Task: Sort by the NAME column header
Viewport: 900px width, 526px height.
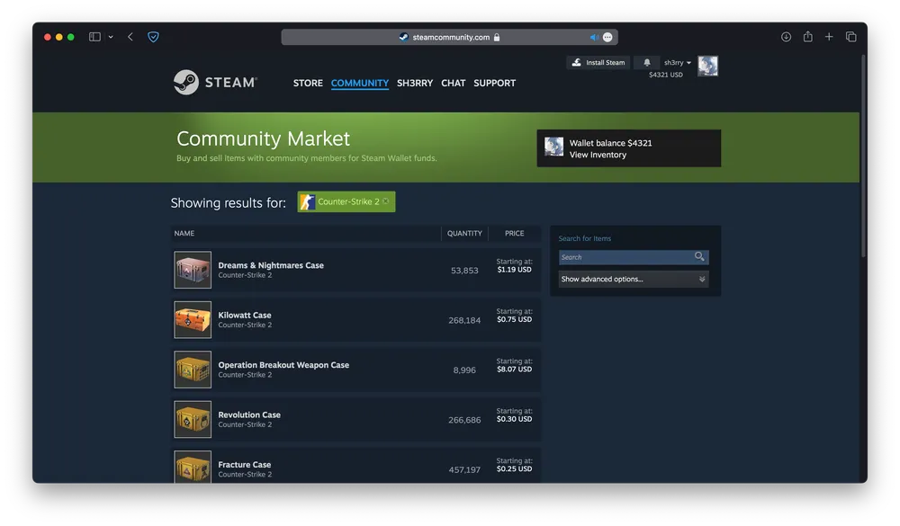Action: point(184,234)
